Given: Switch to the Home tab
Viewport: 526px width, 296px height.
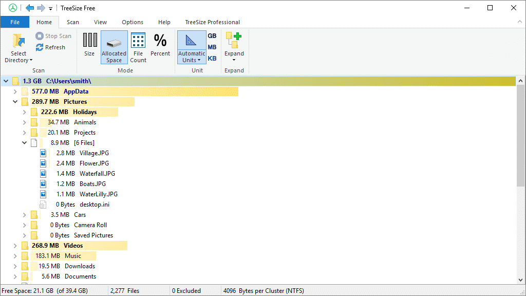Looking at the screenshot, I should (44, 22).
